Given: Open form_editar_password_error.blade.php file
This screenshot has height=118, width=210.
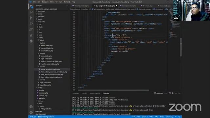Looking at the screenshot, I should [x=54, y=72].
